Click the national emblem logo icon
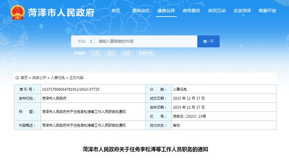Viewport: 289px width, 160px height. (18, 12)
